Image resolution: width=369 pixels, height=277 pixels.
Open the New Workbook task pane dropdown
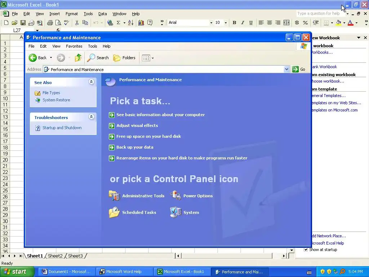point(359,38)
